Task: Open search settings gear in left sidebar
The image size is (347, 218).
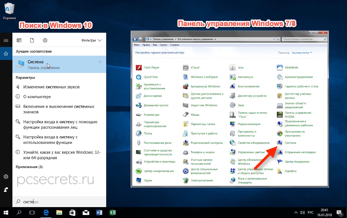Action: tap(6, 176)
